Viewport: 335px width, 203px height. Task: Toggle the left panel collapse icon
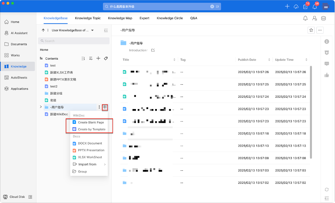[106, 31]
